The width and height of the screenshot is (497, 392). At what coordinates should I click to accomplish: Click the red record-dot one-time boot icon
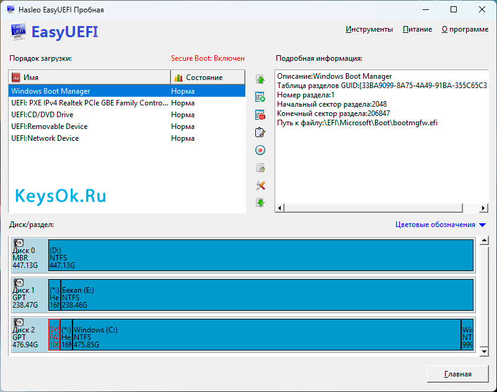[x=260, y=150]
